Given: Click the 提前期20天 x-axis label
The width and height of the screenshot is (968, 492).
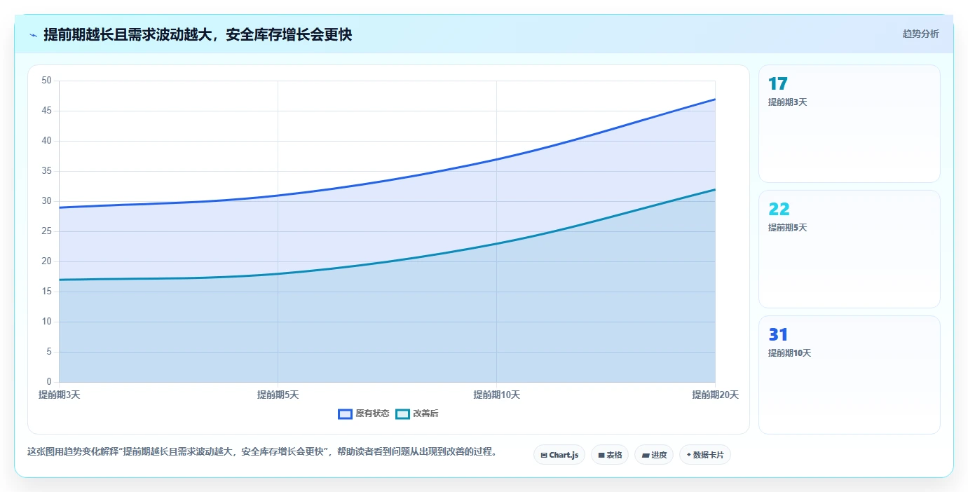Looking at the screenshot, I should (715, 395).
